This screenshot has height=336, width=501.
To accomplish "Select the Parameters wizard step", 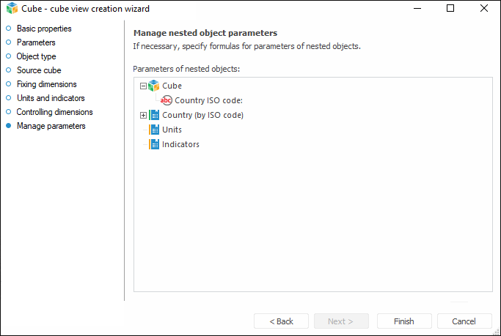I will point(36,42).
